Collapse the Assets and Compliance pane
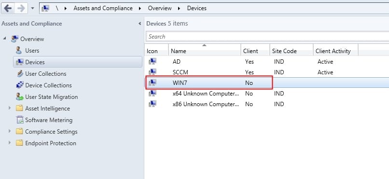This screenshot has height=179, width=389. click(139, 24)
